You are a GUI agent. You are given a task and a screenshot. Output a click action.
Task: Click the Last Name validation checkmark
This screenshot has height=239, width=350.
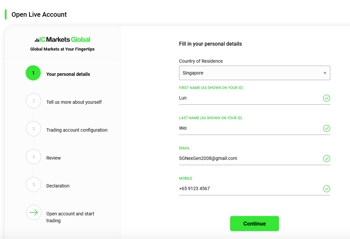point(327,128)
